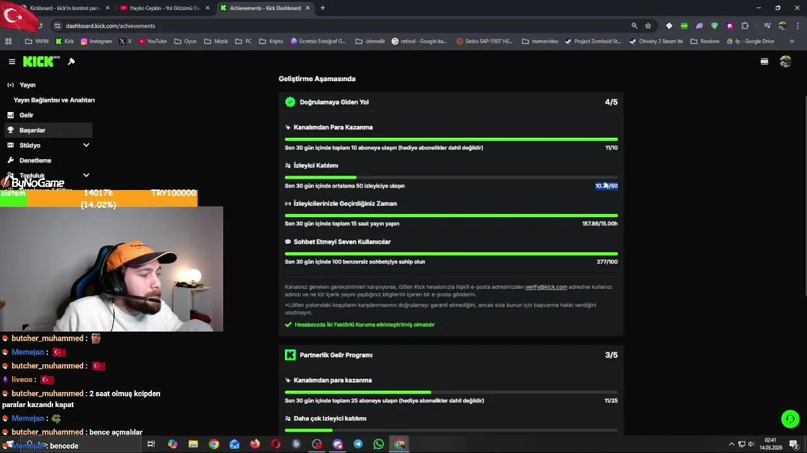Open the memevideo bookmarks folder
The height and width of the screenshot is (453, 807).
[540, 42]
